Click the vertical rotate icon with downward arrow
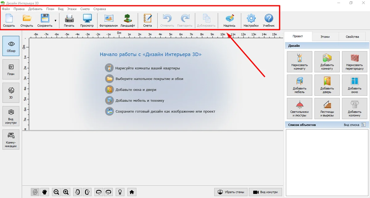370x198 pixels. click(x=87, y=192)
